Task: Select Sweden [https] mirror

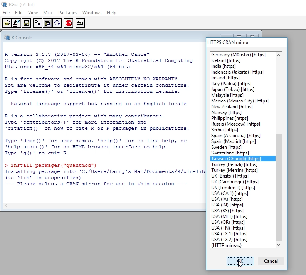Action: coord(243,147)
